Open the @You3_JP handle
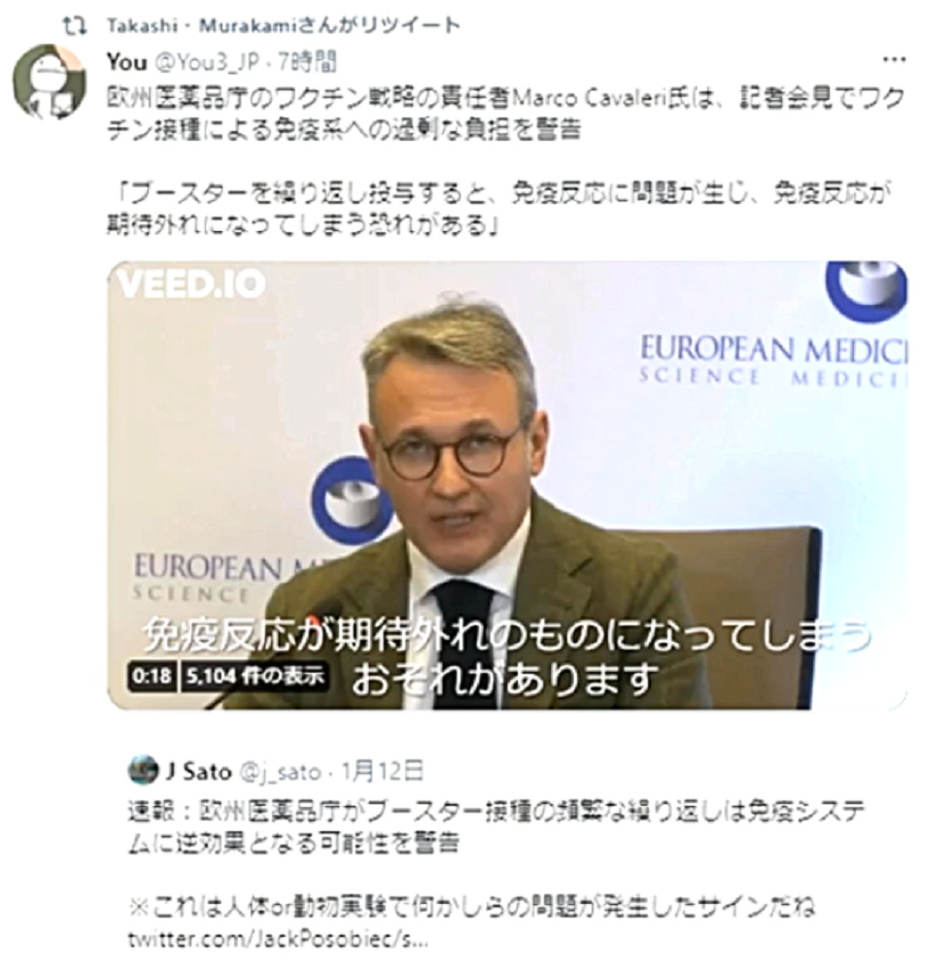This screenshot has height=971, width=950. (206, 62)
